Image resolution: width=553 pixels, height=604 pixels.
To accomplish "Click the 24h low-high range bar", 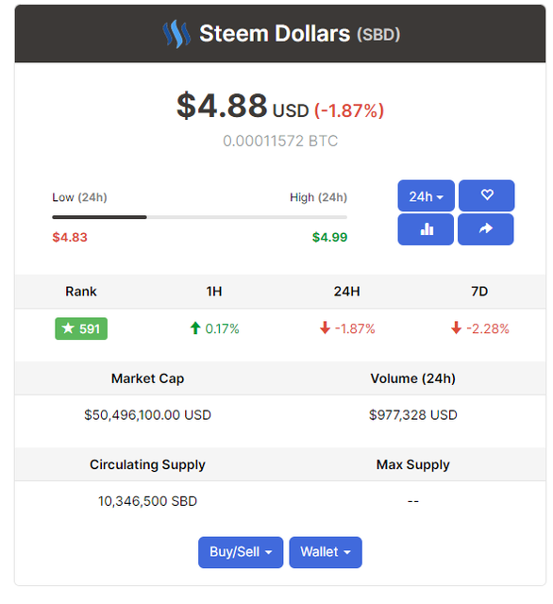I will pyautogui.click(x=199, y=217).
